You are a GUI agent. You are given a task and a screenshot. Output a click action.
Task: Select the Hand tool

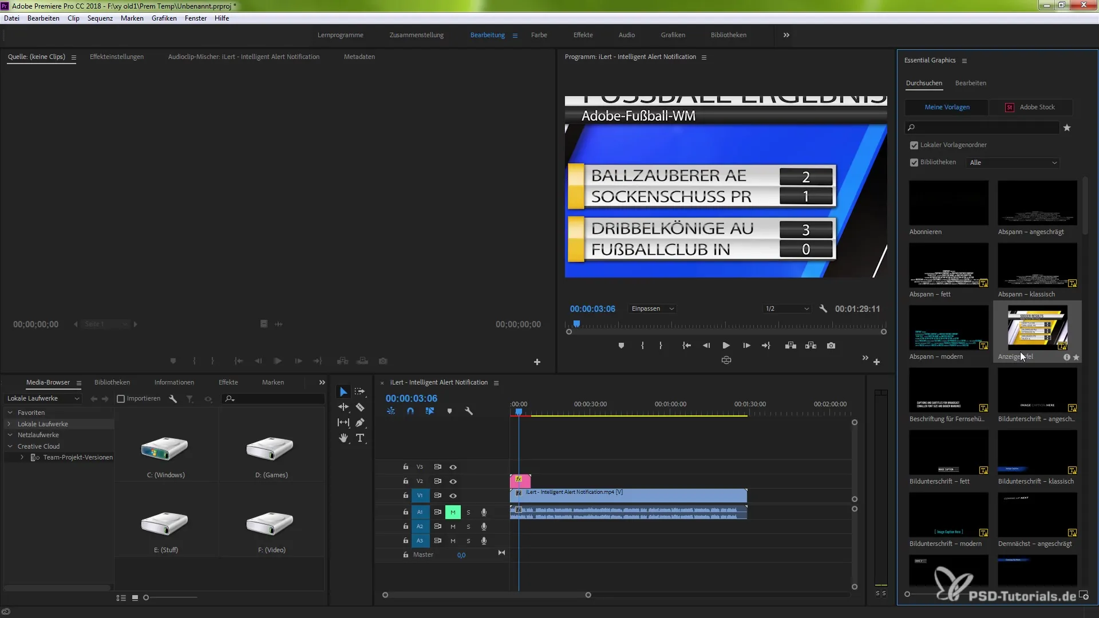(343, 438)
